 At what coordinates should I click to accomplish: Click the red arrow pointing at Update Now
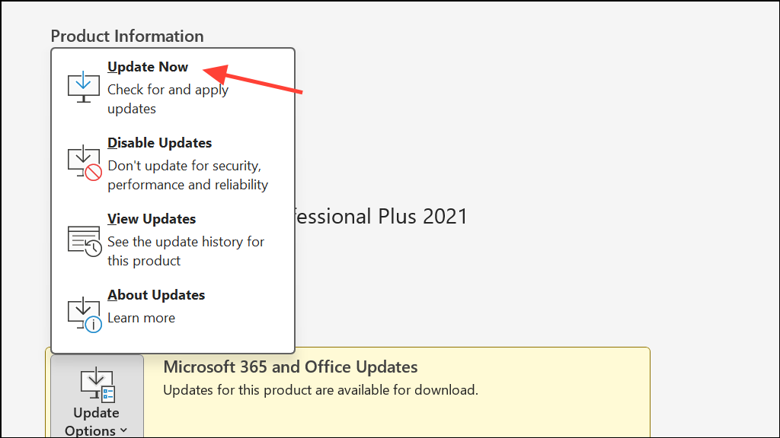(253, 78)
